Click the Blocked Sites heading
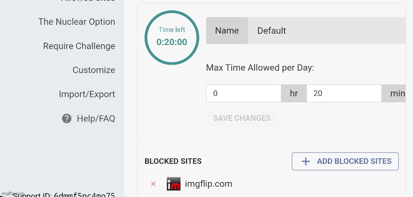 click(x=173, y=161)
